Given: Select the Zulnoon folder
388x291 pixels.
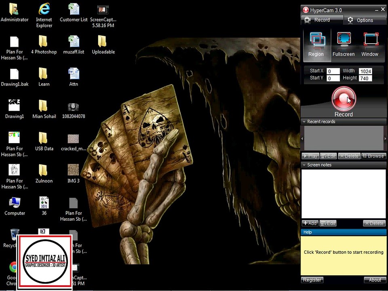Looking at the screenshot, I should coord(44,174).
